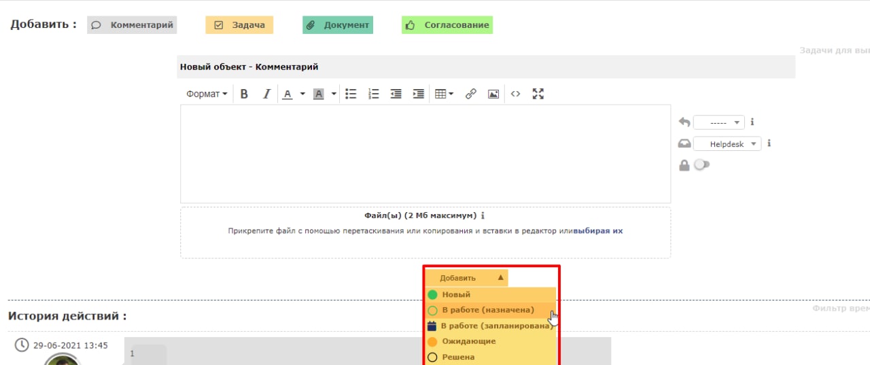Viewport: 870px width, 365px height.
Task: Insert a hyperlink via chain icon
Action: click(470, 94)
